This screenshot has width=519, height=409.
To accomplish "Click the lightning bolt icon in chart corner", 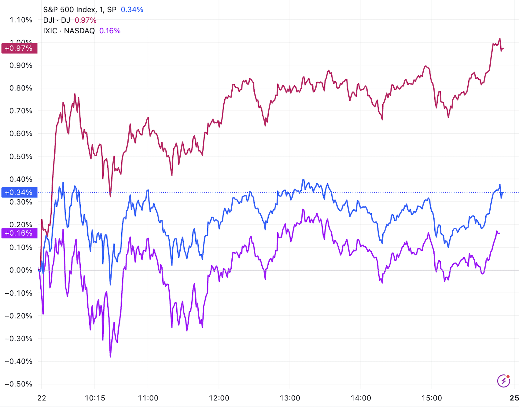I will coord(503,381).
